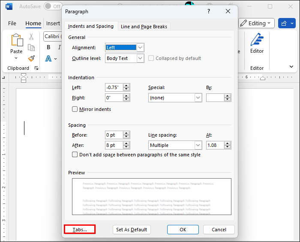Increase Left indentation with up arrow
Viewport: 300px width, 242px height.
click(x=126, y=86)
